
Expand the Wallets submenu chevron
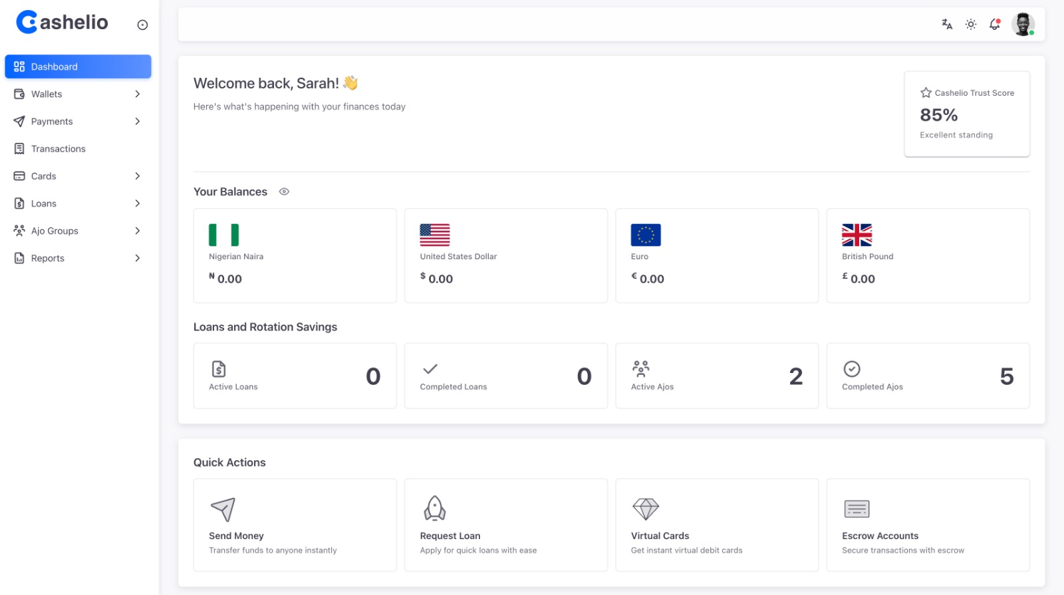138,94
